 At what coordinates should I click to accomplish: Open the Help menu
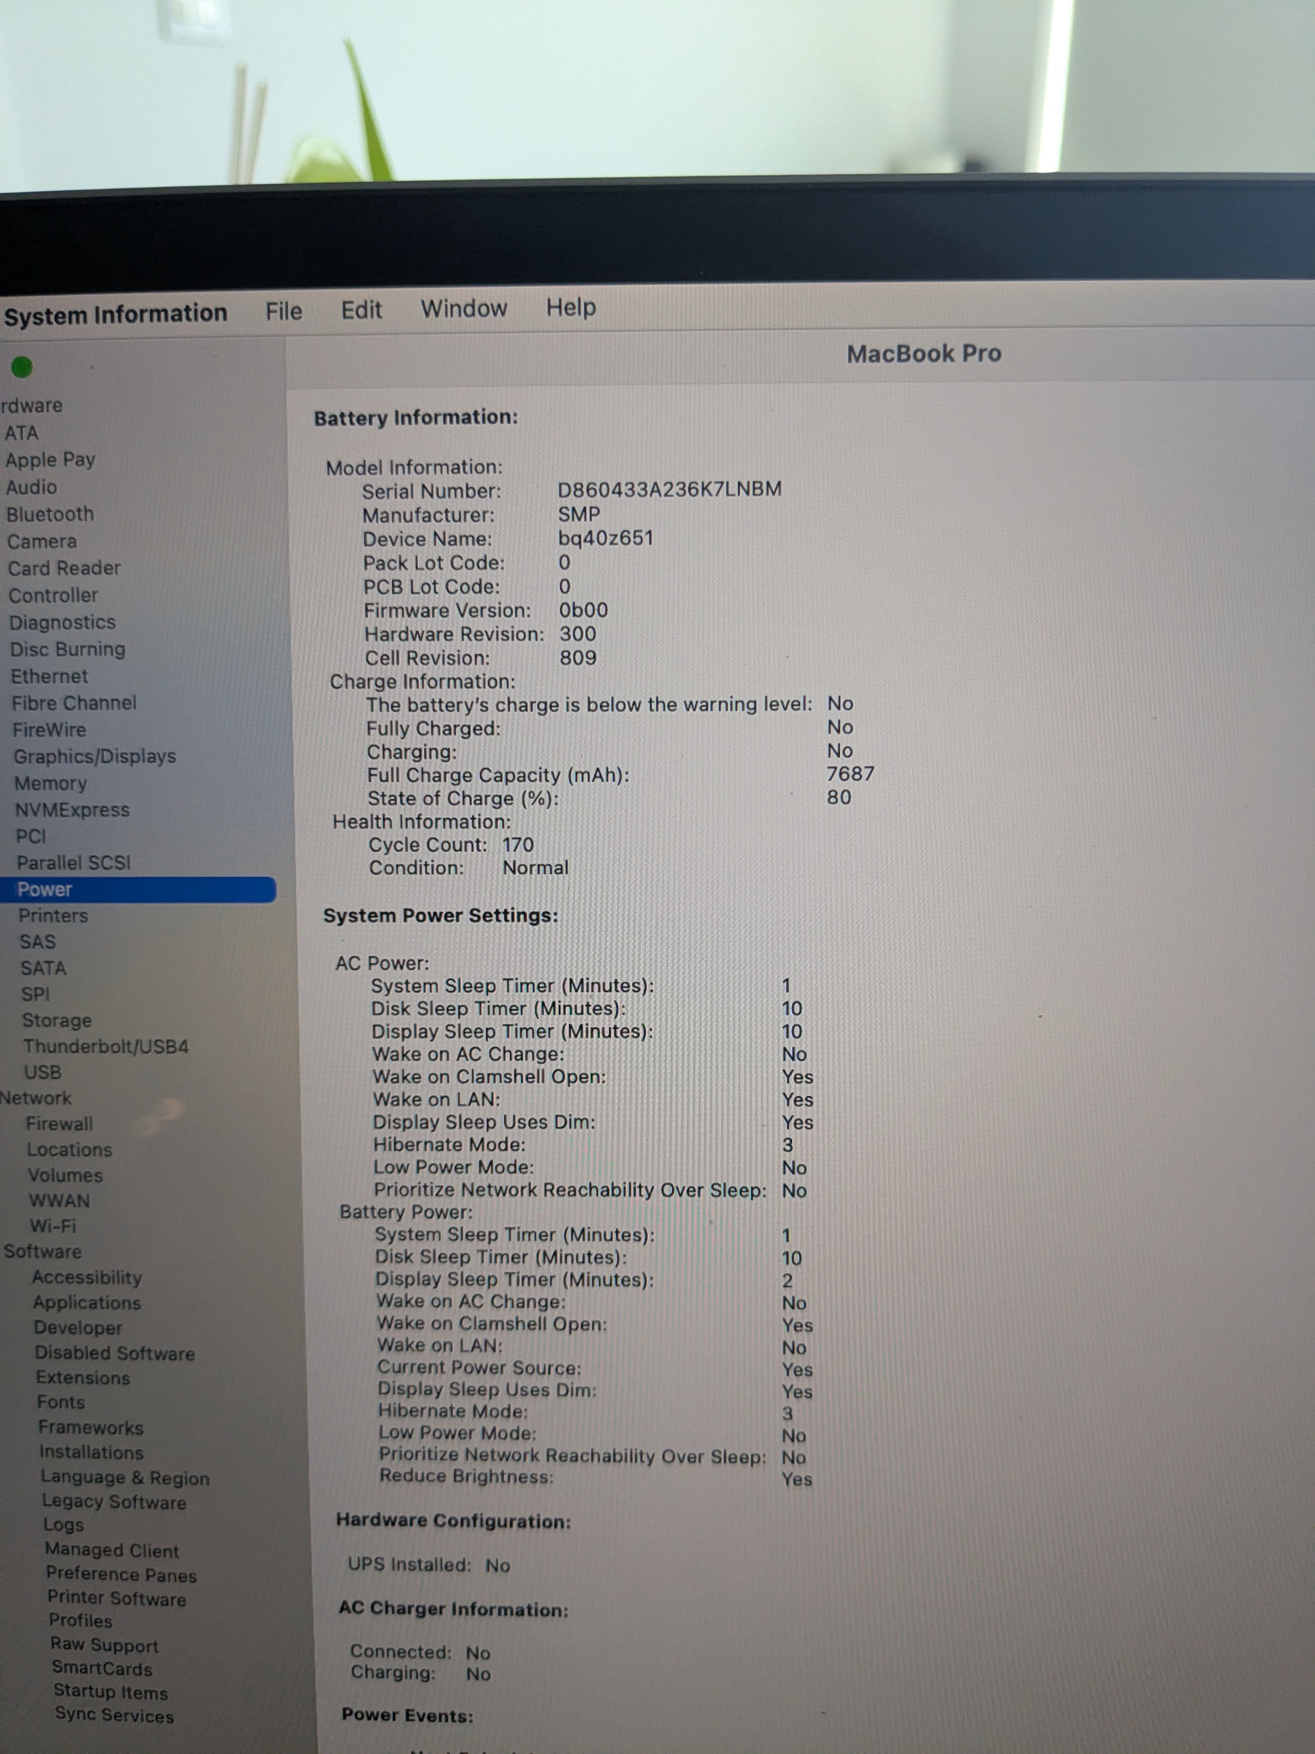(571, 307)
